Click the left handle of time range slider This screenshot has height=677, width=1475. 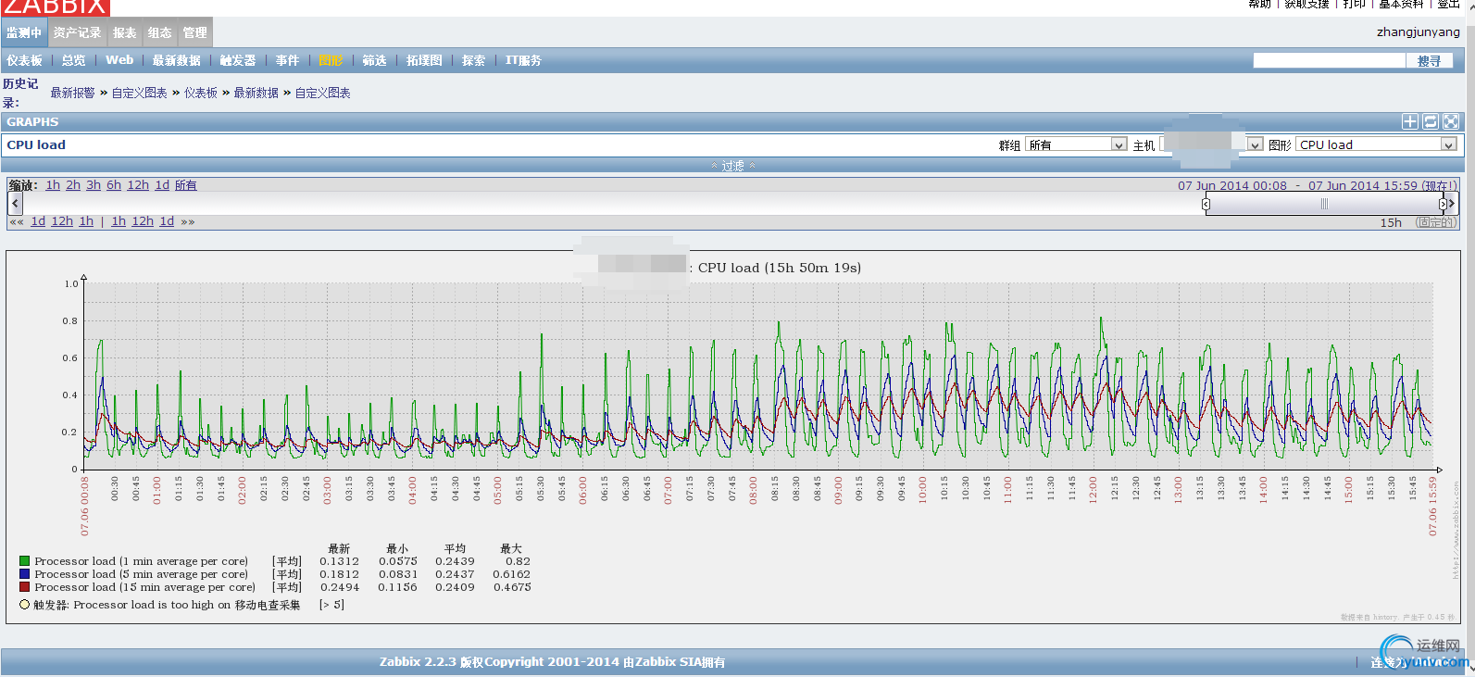(x=1206, y=204)
